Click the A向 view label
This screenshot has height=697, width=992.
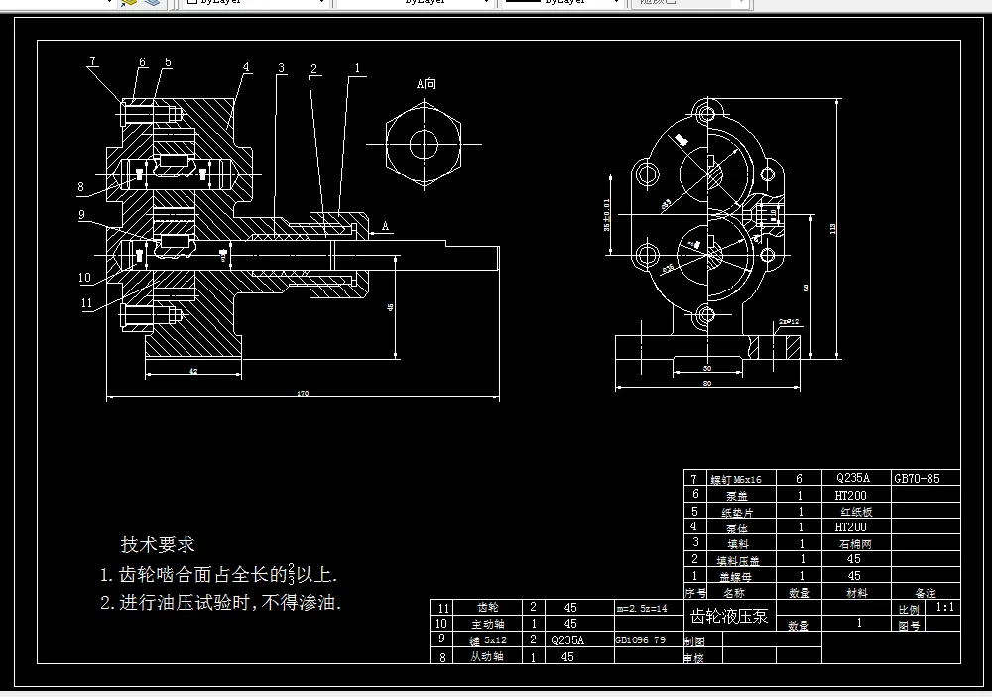[426, 83]
